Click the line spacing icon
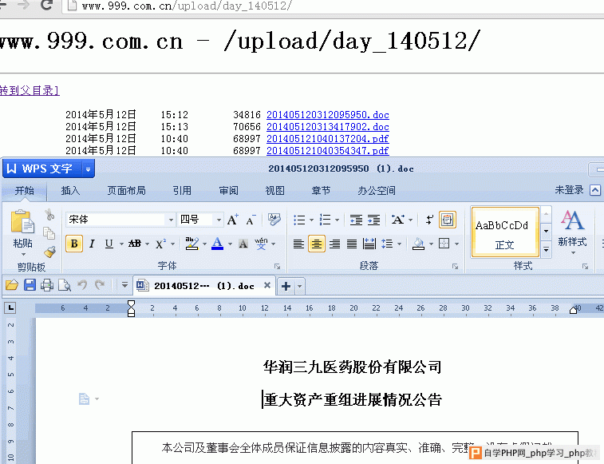 coord(387,244)
